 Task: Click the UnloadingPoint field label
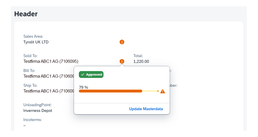(x=37, y=105)
